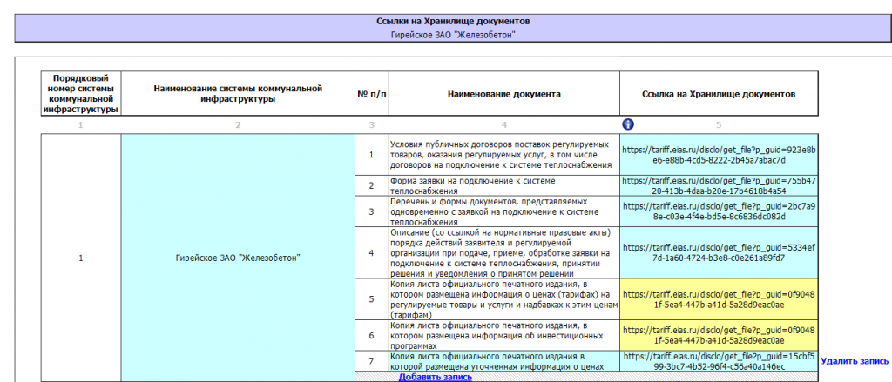
Task: Click document name 'Условия публичных договоров поставок'
Action: (504, 155)
